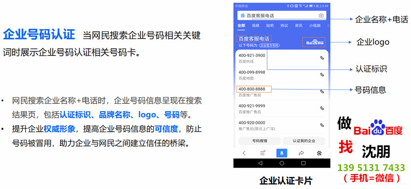Tap phone icon next to 400-920-0000
411x189 pixels.
click(x=322, y=125)
